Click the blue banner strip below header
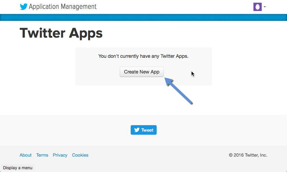This screenshot has height=172, width=287. (x=143, y=17)
